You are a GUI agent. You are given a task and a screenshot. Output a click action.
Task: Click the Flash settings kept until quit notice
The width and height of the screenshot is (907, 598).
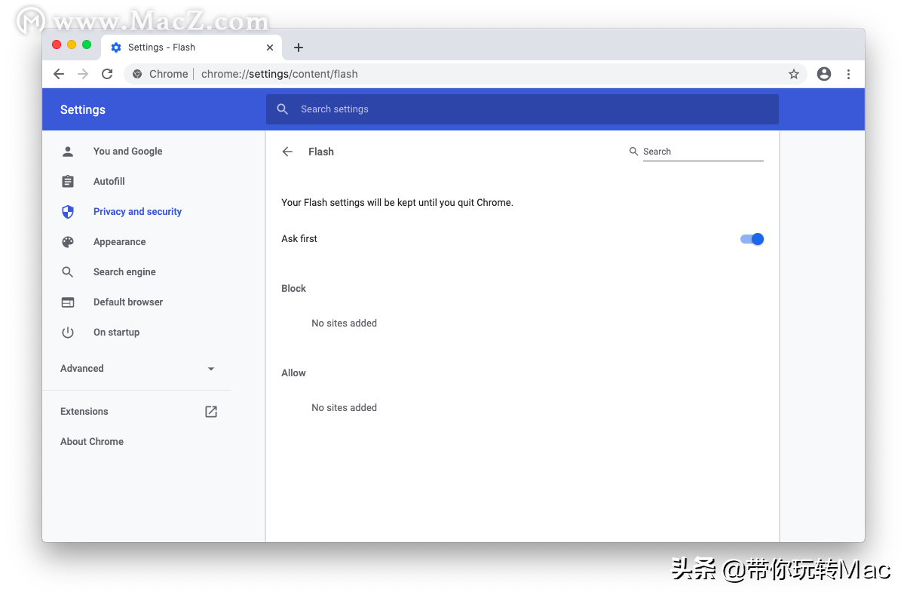point(397,203)
